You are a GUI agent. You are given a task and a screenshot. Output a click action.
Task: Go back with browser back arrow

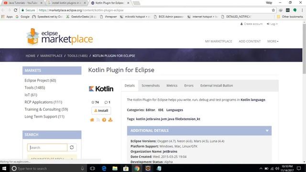point(3,10)
